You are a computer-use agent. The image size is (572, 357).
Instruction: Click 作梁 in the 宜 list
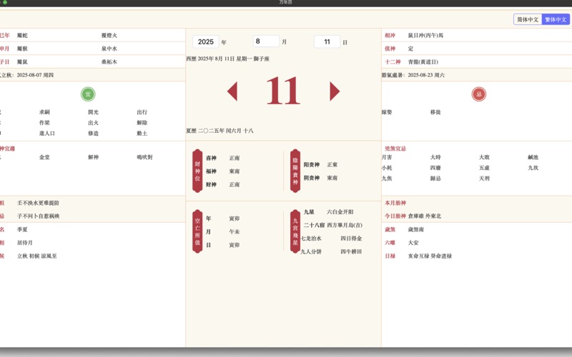44,123
